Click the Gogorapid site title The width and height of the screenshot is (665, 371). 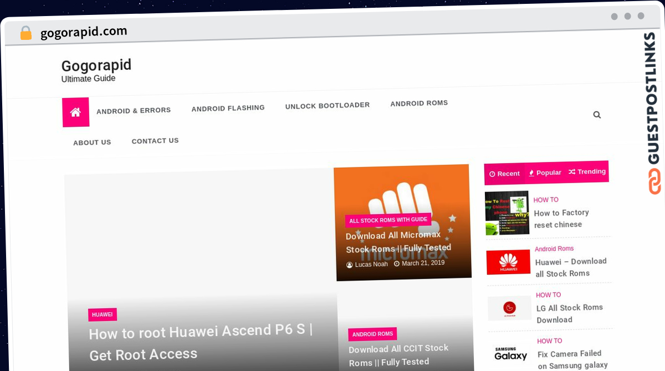96,65
